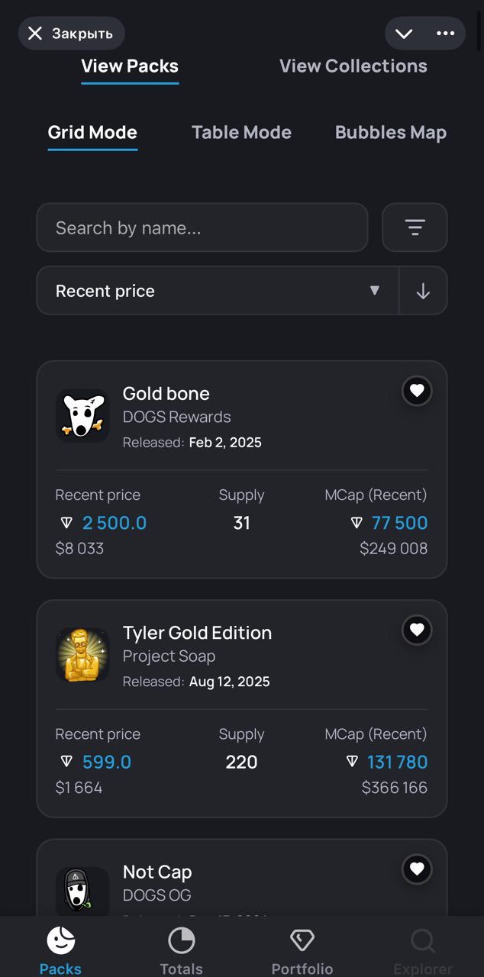The image size is (484, 977).
Task: Switch to Bubbles Map view
Action: tap(390, 132)
